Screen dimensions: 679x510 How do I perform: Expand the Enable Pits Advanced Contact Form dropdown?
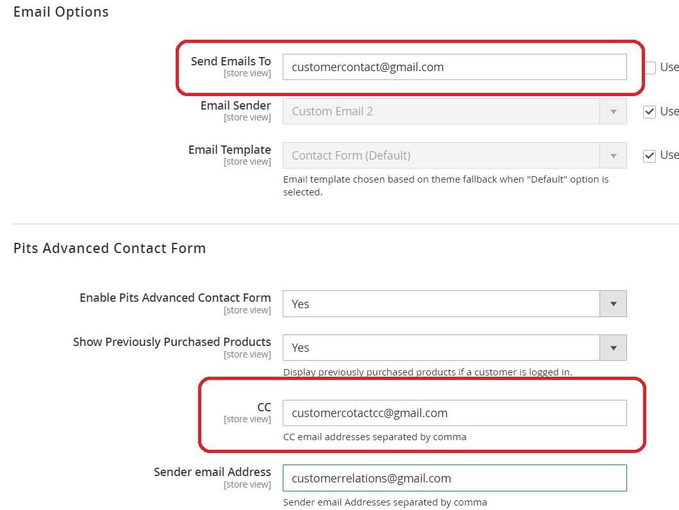pos(454,304)
